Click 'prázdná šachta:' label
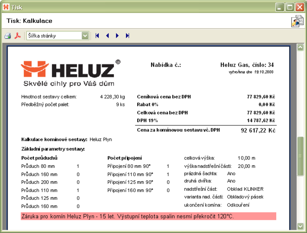307x233 pixels. tap(201, 173)
